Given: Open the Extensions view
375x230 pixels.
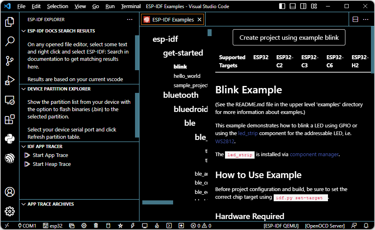Looking at the screenshot, I should (10, 119).
